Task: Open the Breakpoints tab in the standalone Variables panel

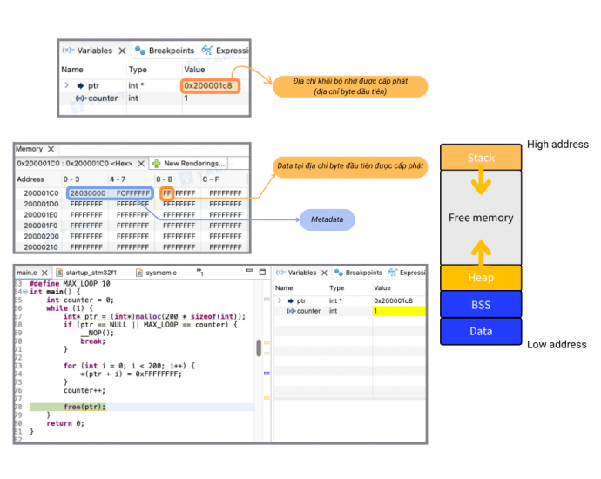Action: [164, 51]
